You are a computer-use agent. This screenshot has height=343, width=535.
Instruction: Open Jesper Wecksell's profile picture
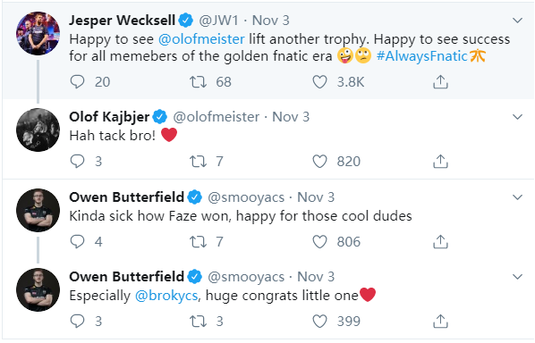(x=38, y=33)
